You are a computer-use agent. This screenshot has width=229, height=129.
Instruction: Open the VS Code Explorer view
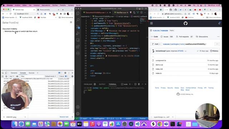[x=78, y=13]
